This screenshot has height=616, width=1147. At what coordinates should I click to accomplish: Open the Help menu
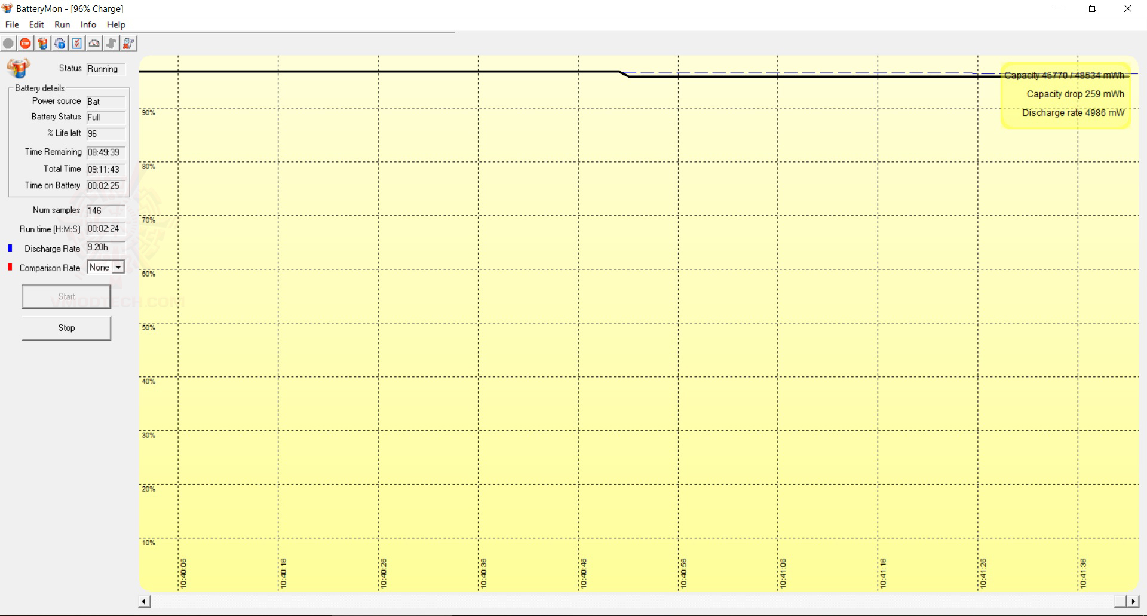point(116,24)
